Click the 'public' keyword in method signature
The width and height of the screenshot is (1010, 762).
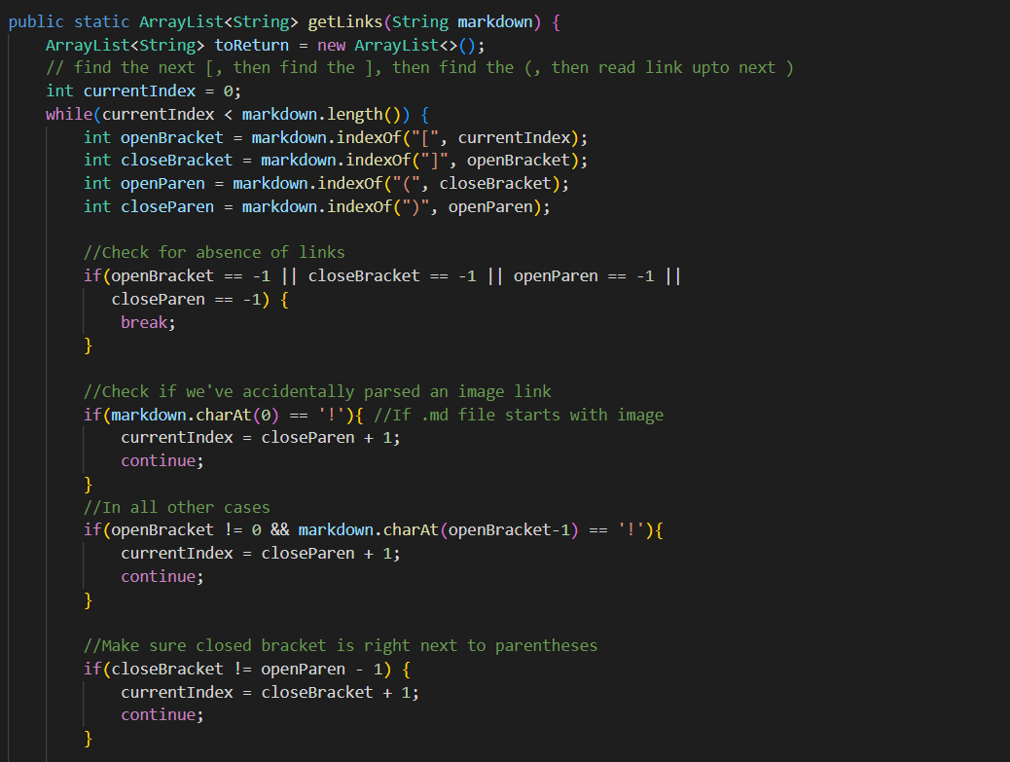point(36,21)
